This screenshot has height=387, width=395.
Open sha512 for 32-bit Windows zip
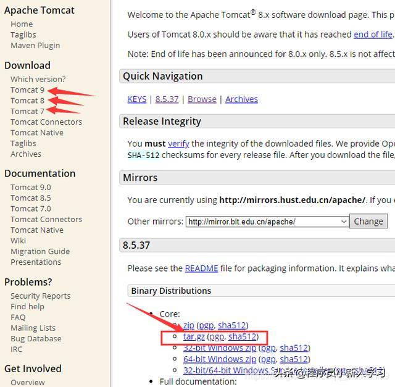(x=294, y=348)
